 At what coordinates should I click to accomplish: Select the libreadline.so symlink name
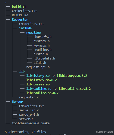click(39, 89)
